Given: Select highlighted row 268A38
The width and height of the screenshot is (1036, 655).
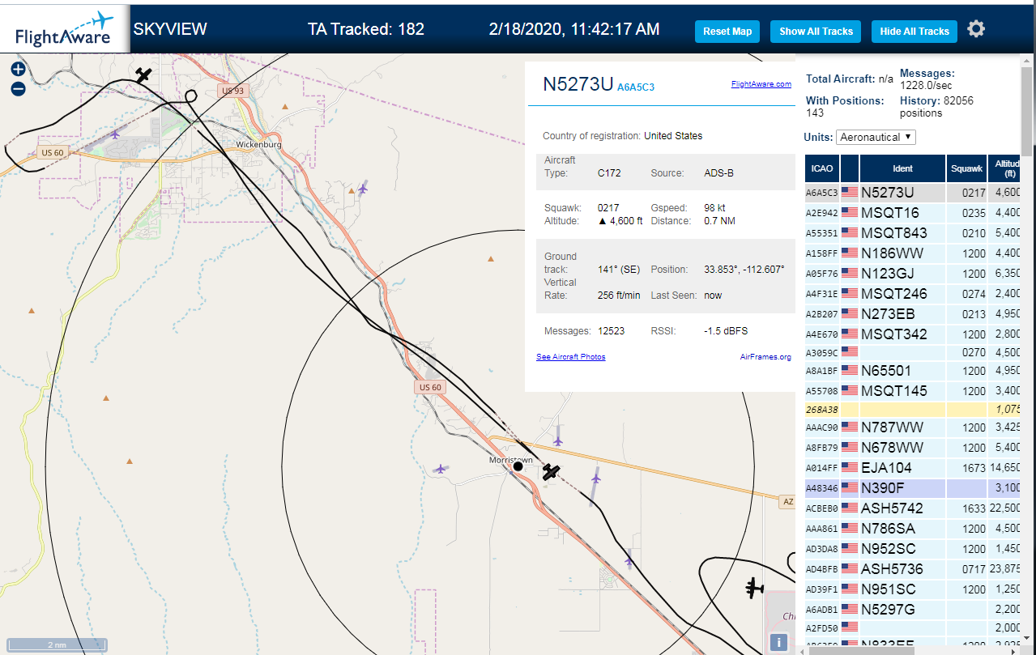Looking at the screenshot, I should tap(913, 410).
